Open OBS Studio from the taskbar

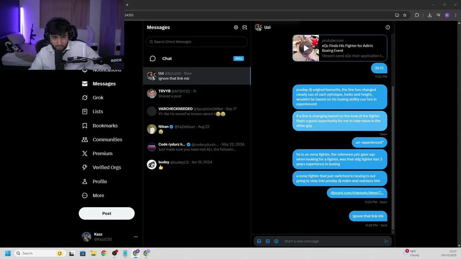coord(115,253)
